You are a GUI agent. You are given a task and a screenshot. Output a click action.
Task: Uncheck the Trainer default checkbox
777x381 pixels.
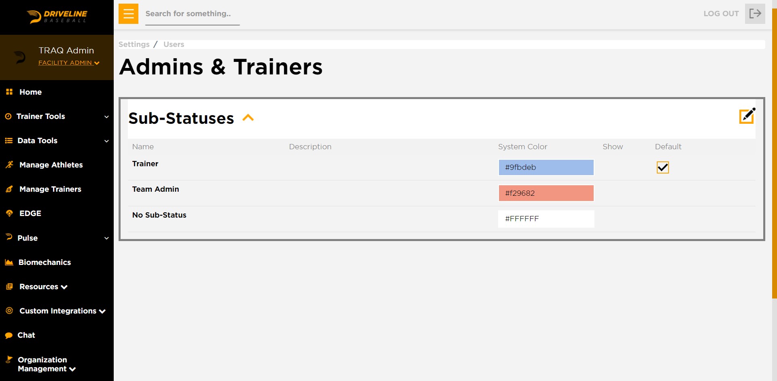[662, 167]
